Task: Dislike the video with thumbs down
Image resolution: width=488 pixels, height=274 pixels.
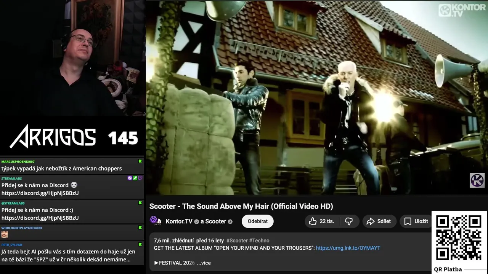Action: [x=349, y=221]
